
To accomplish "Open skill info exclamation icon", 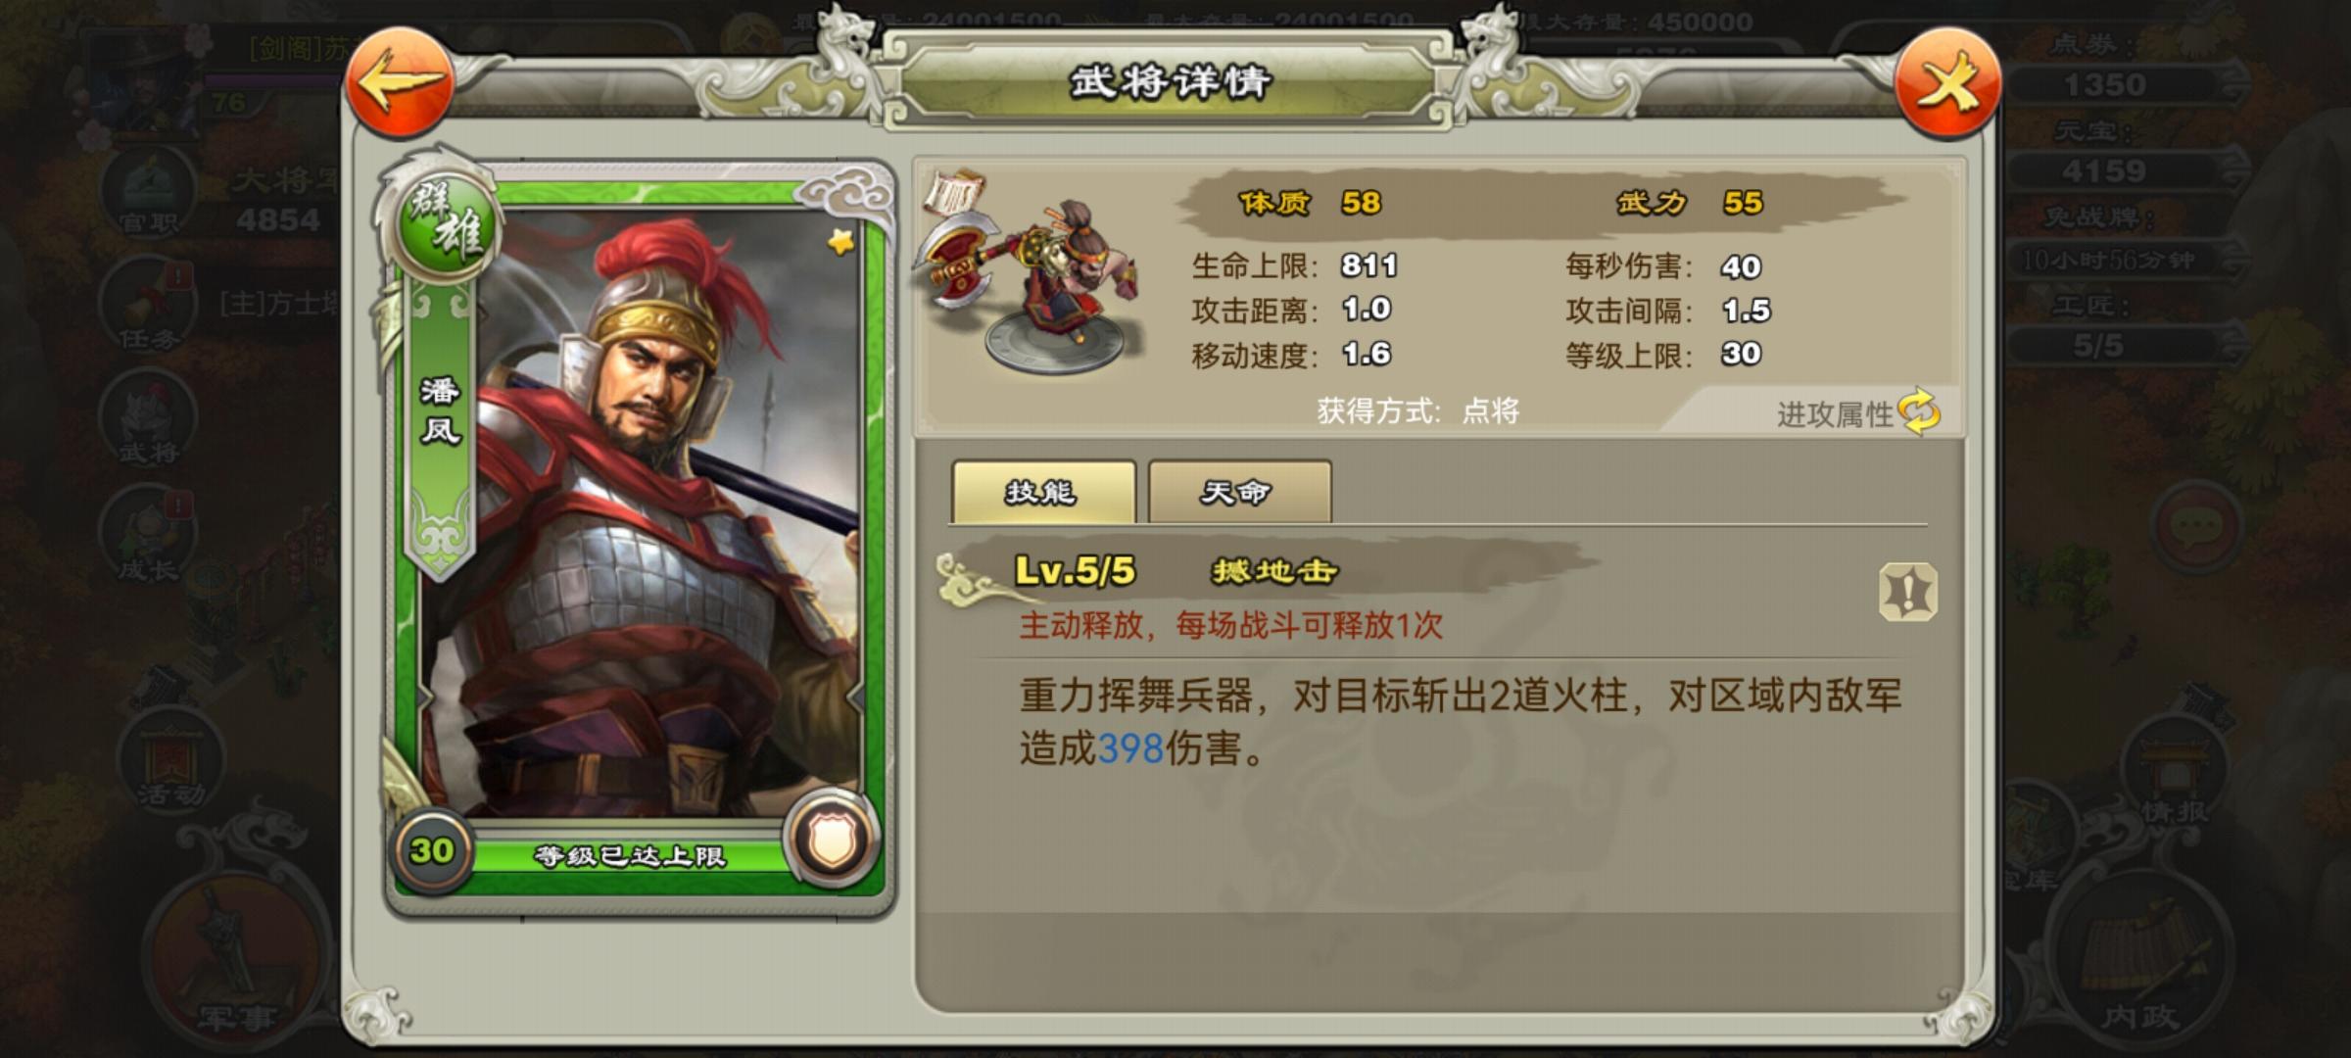I will point(1907,593).
